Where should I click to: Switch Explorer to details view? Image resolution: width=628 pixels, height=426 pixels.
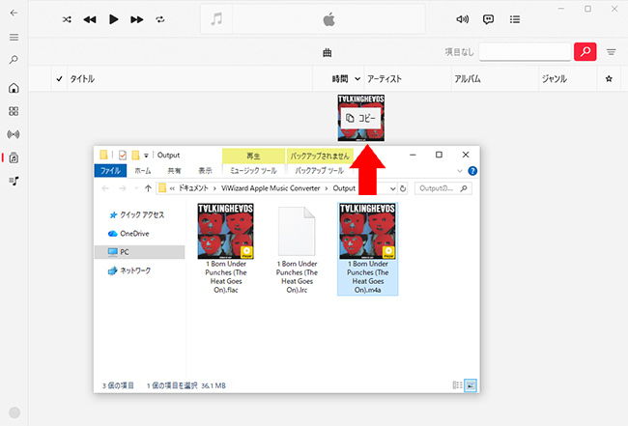click(x=457, y=385)
